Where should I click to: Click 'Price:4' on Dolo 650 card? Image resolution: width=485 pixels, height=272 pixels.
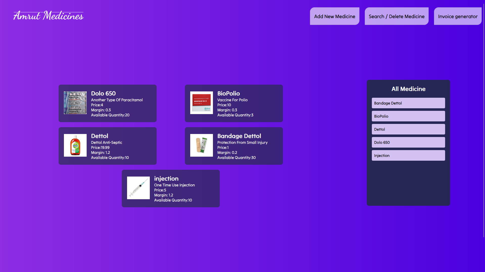click(97, 105)
